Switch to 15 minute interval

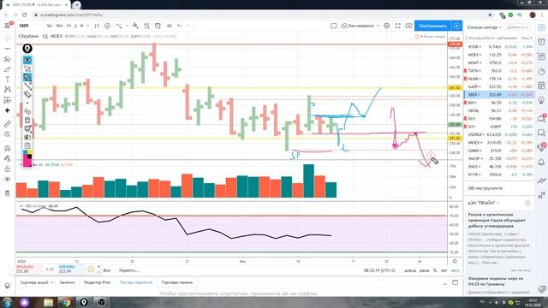59,26
